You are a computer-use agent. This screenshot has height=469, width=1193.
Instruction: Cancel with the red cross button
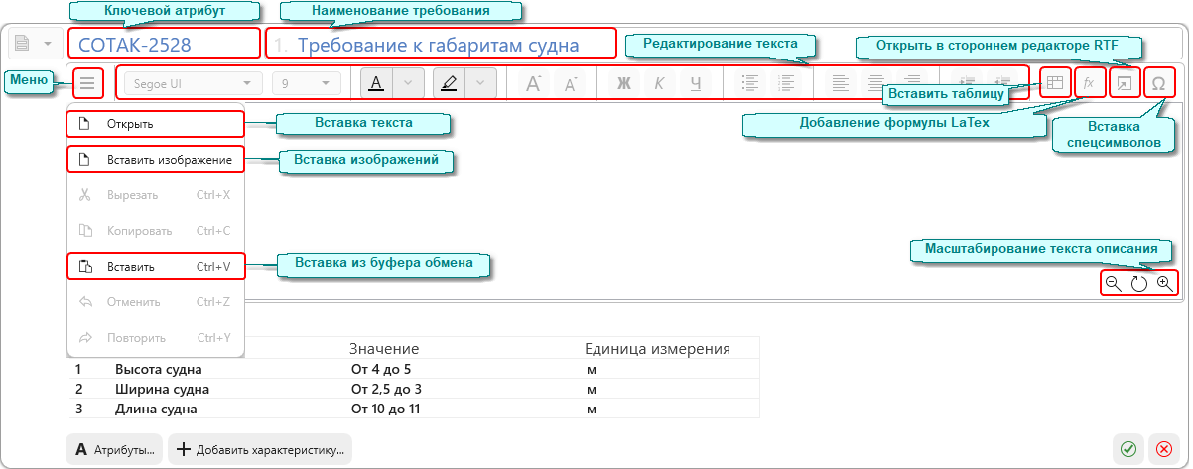click(x=1163, y=449)
